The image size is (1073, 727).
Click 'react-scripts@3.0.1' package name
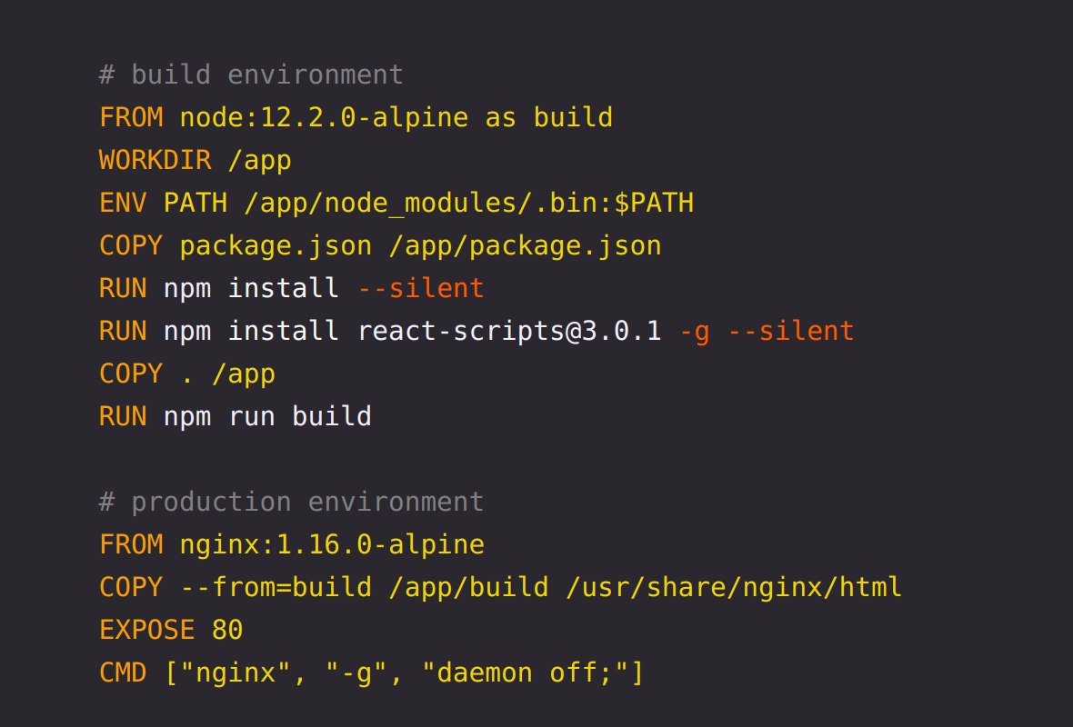click(x=509, y=332)
